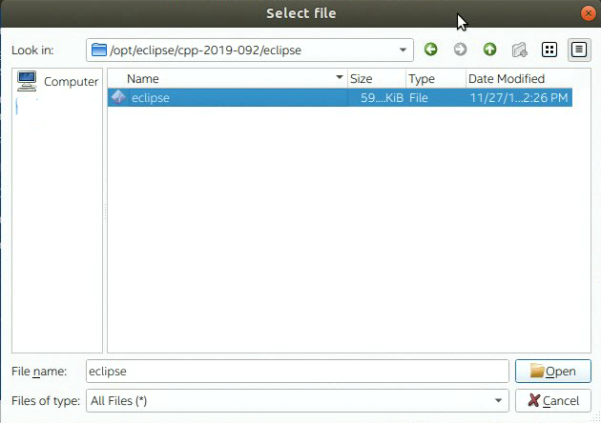
Task: Click the folder icon in Look in box
Action: 99,50
